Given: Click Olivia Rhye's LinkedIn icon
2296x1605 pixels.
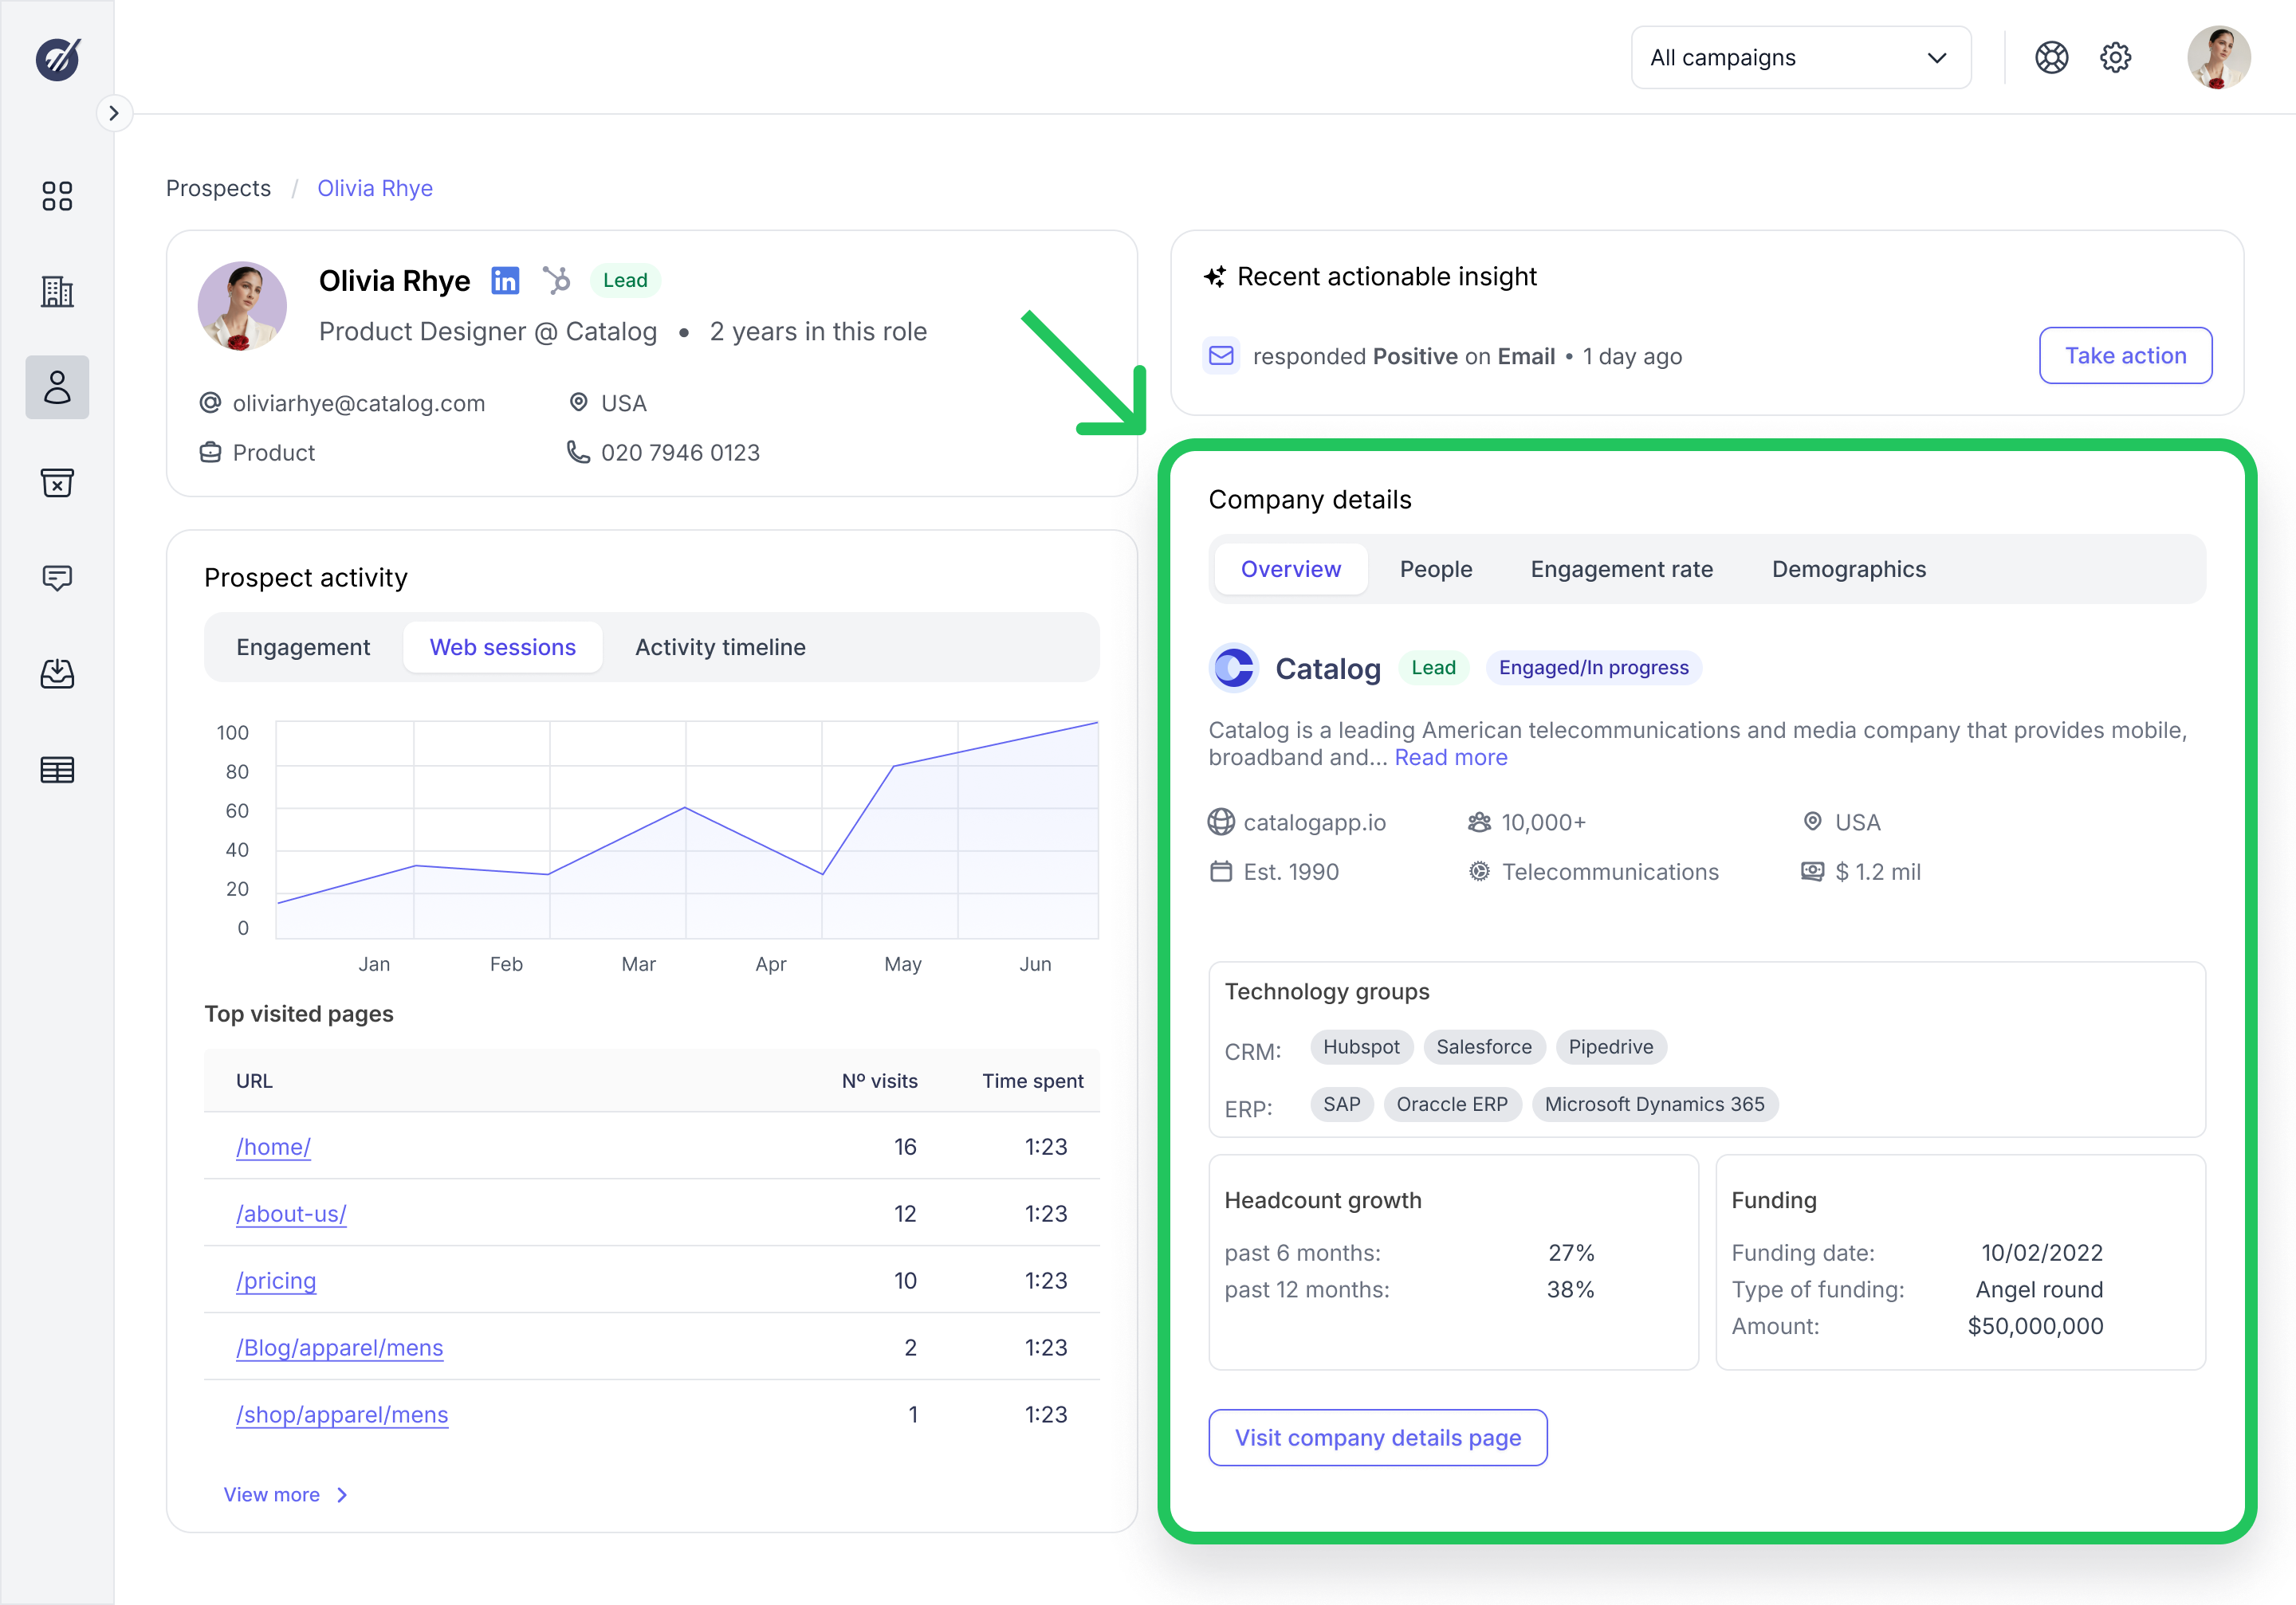Looking at the screenshot, I should 505,281.
